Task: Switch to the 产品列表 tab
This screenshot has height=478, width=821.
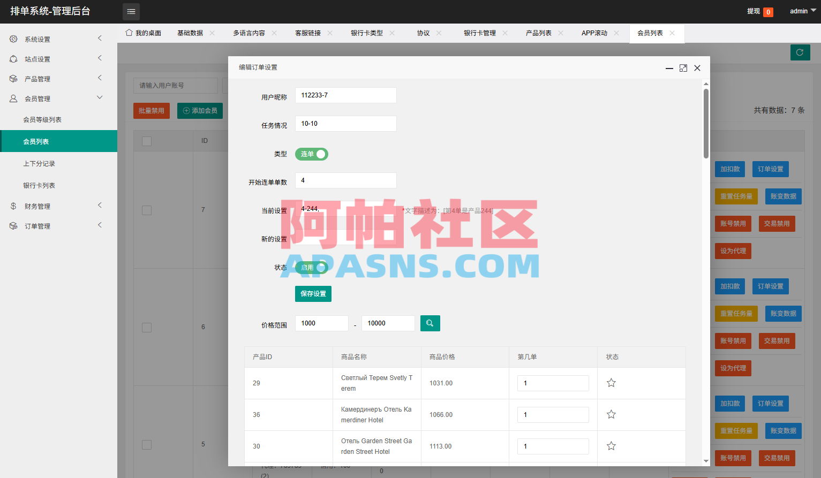Action: 538,33
